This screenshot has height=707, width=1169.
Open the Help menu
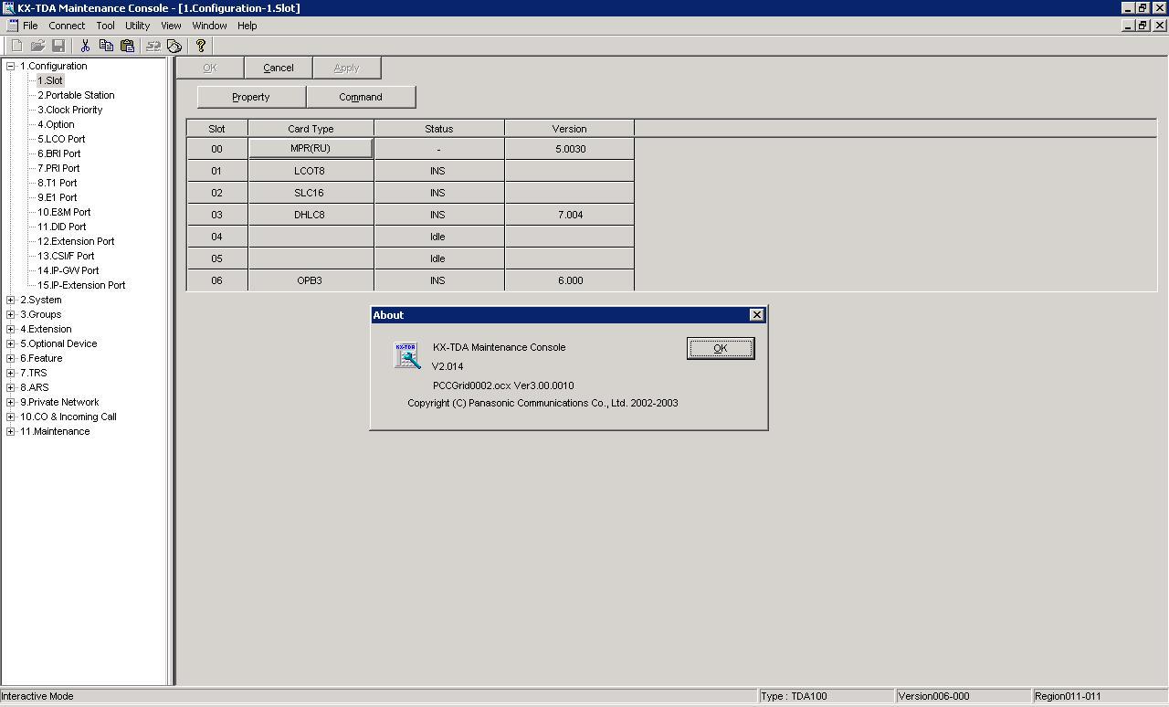point(247,26)
